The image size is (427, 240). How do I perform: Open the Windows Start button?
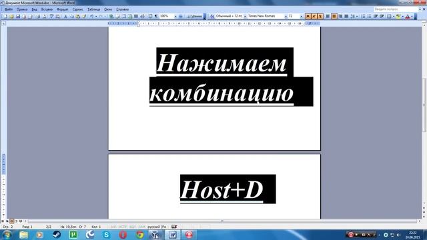(x=7, y=235)
